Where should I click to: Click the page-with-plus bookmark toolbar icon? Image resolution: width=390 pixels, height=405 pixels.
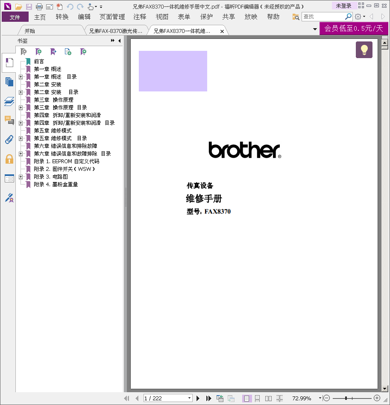tap(68, 52)
